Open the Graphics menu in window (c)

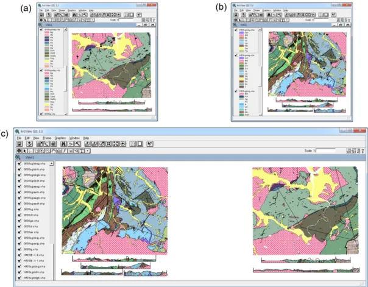[x=60, y=138]
